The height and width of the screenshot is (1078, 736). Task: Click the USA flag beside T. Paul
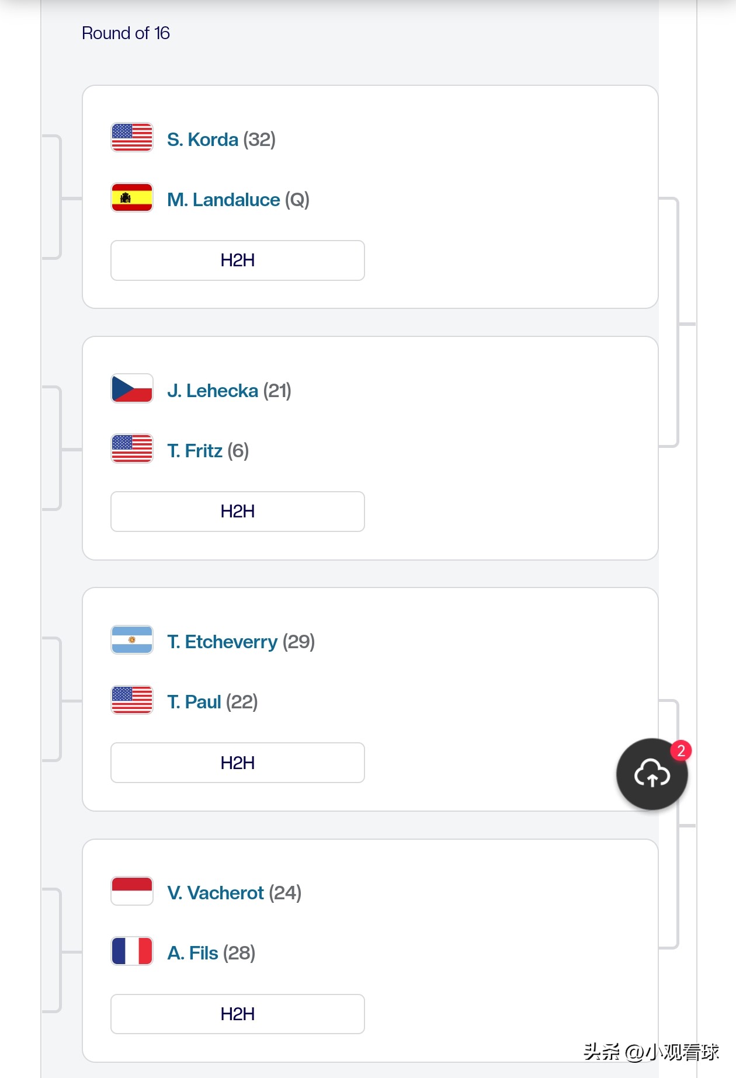[x=132, y=700]
